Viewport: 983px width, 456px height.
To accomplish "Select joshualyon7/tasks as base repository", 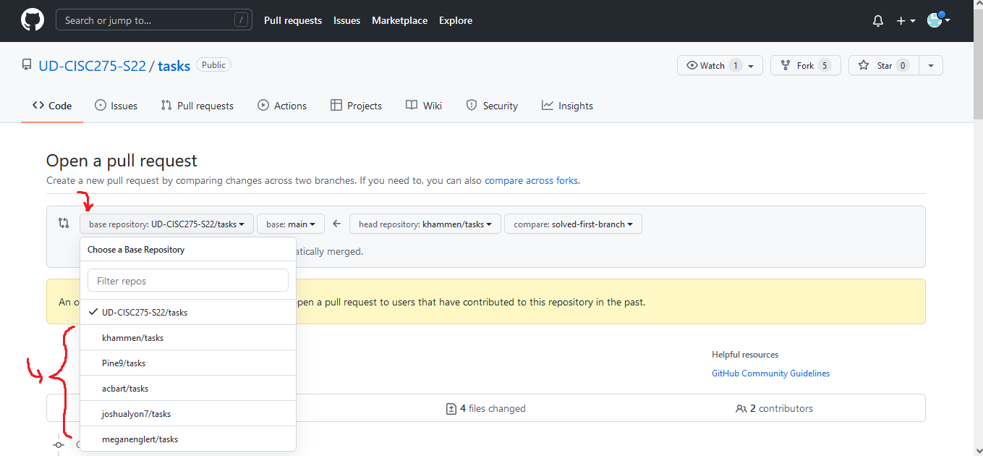I will [188, 414].
